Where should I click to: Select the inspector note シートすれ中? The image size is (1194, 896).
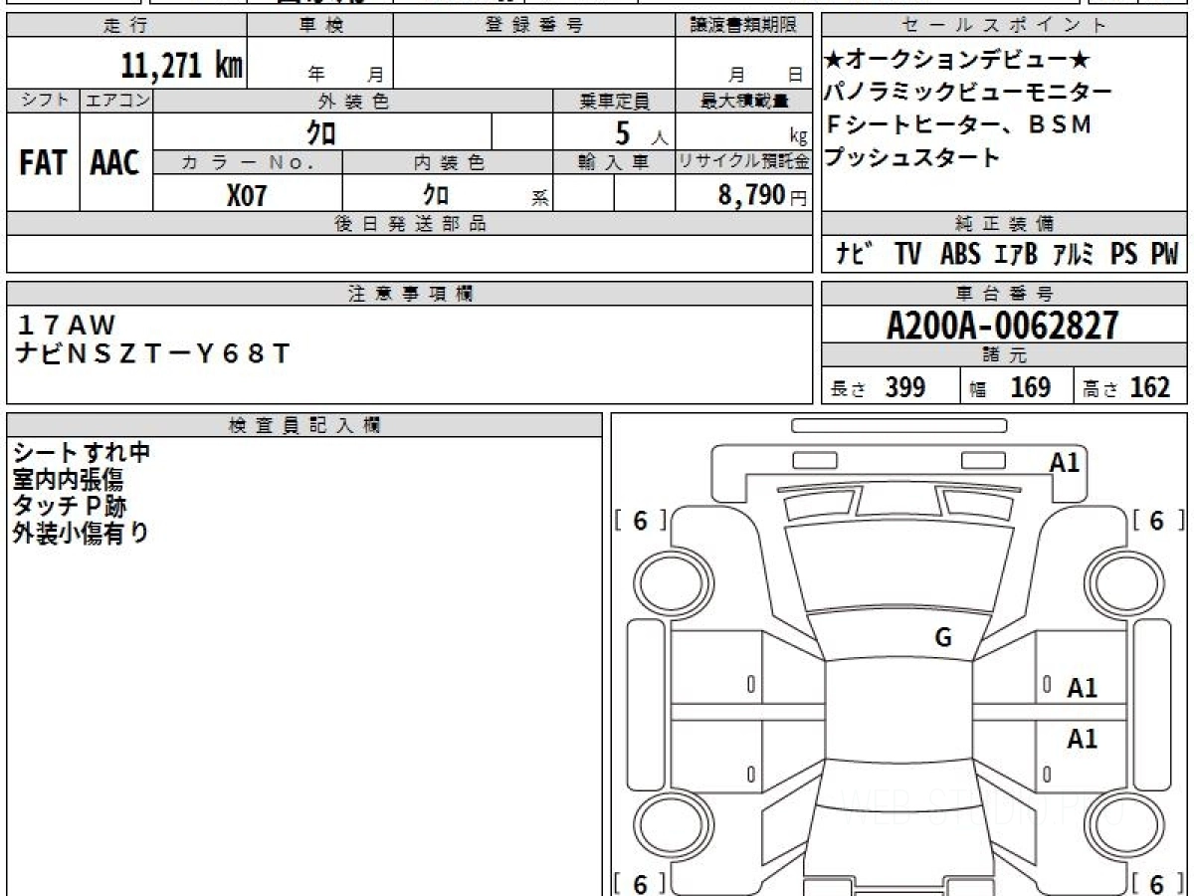point(79,453)
